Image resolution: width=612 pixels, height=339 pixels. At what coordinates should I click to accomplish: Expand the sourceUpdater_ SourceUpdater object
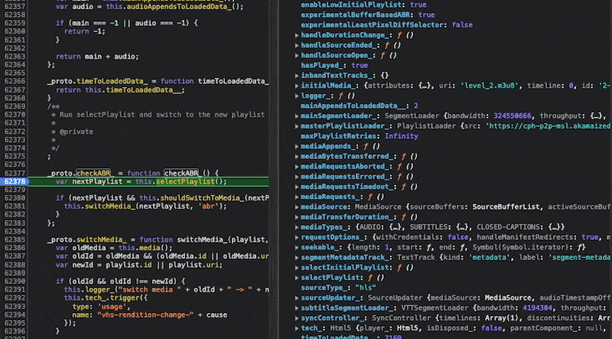point(297,298)
